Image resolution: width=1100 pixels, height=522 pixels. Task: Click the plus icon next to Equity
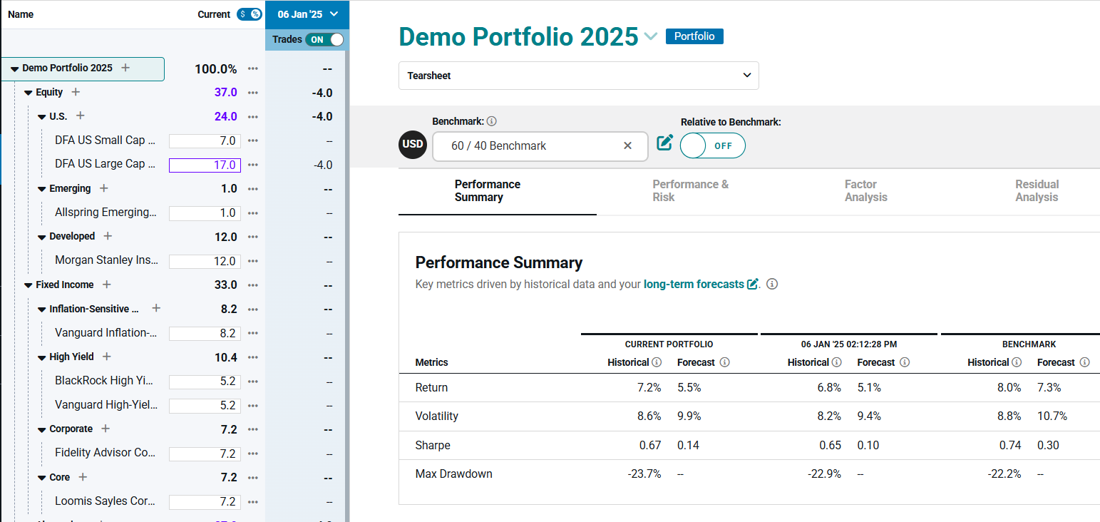coord(76,92)
